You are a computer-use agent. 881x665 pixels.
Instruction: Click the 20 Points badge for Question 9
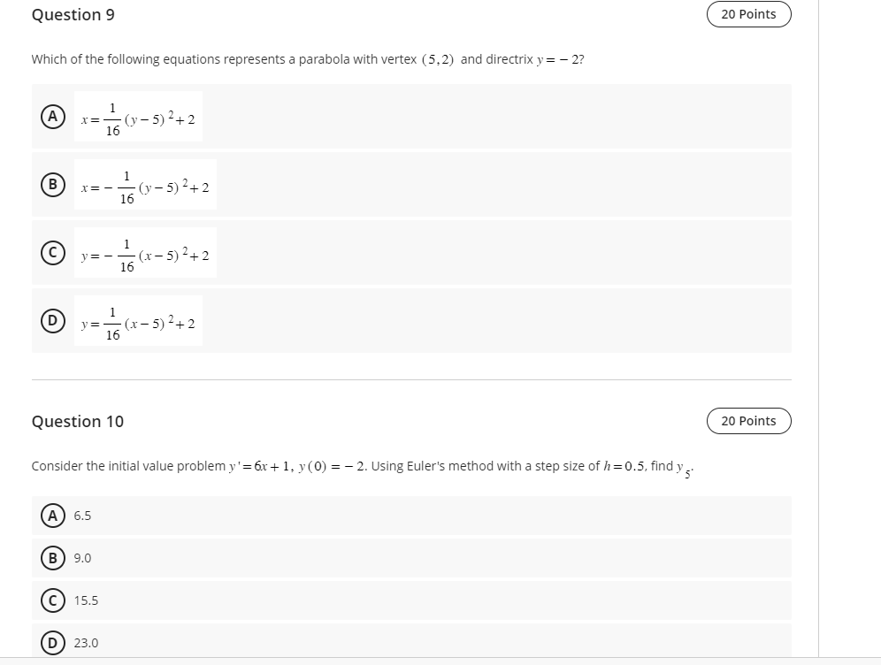tap(748, 14)
